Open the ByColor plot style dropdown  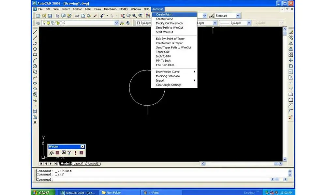(x=282, y=23)
